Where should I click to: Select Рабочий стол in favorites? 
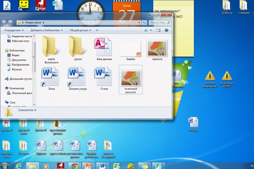tap(20, 41)
